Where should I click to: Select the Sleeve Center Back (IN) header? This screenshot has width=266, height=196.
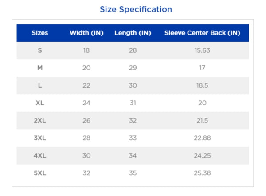[x=202, y=33]
